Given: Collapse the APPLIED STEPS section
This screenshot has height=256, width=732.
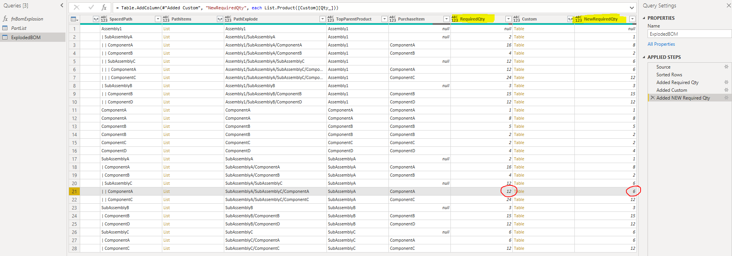Looking at the screenshot, I should 644,57.
